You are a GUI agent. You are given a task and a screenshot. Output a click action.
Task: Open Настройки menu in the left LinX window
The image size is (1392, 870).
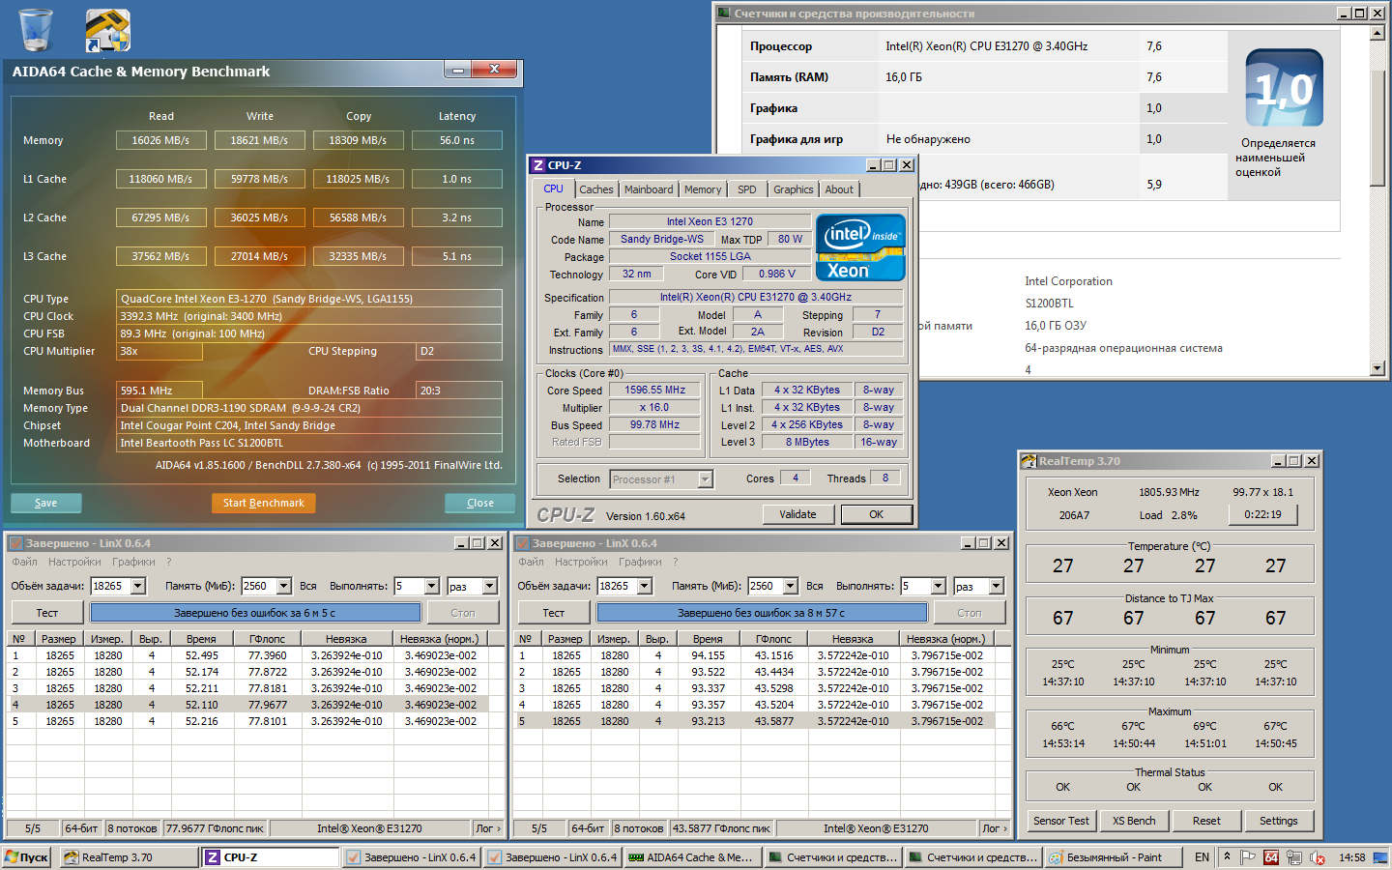pyautogui.click(x=74, y=562)
